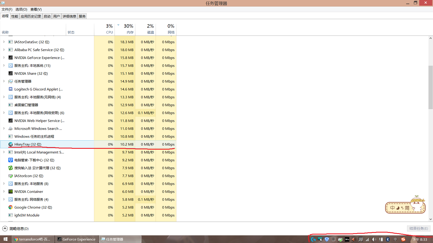The height and width of the screenshot is (243, 433).
Task: Expand 服务主机: 本地服务 (8) group
Action: point(4,184)
